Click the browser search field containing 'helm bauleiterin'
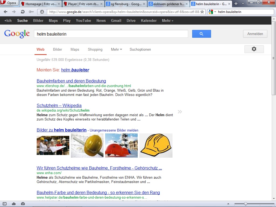 click(245, 12)
